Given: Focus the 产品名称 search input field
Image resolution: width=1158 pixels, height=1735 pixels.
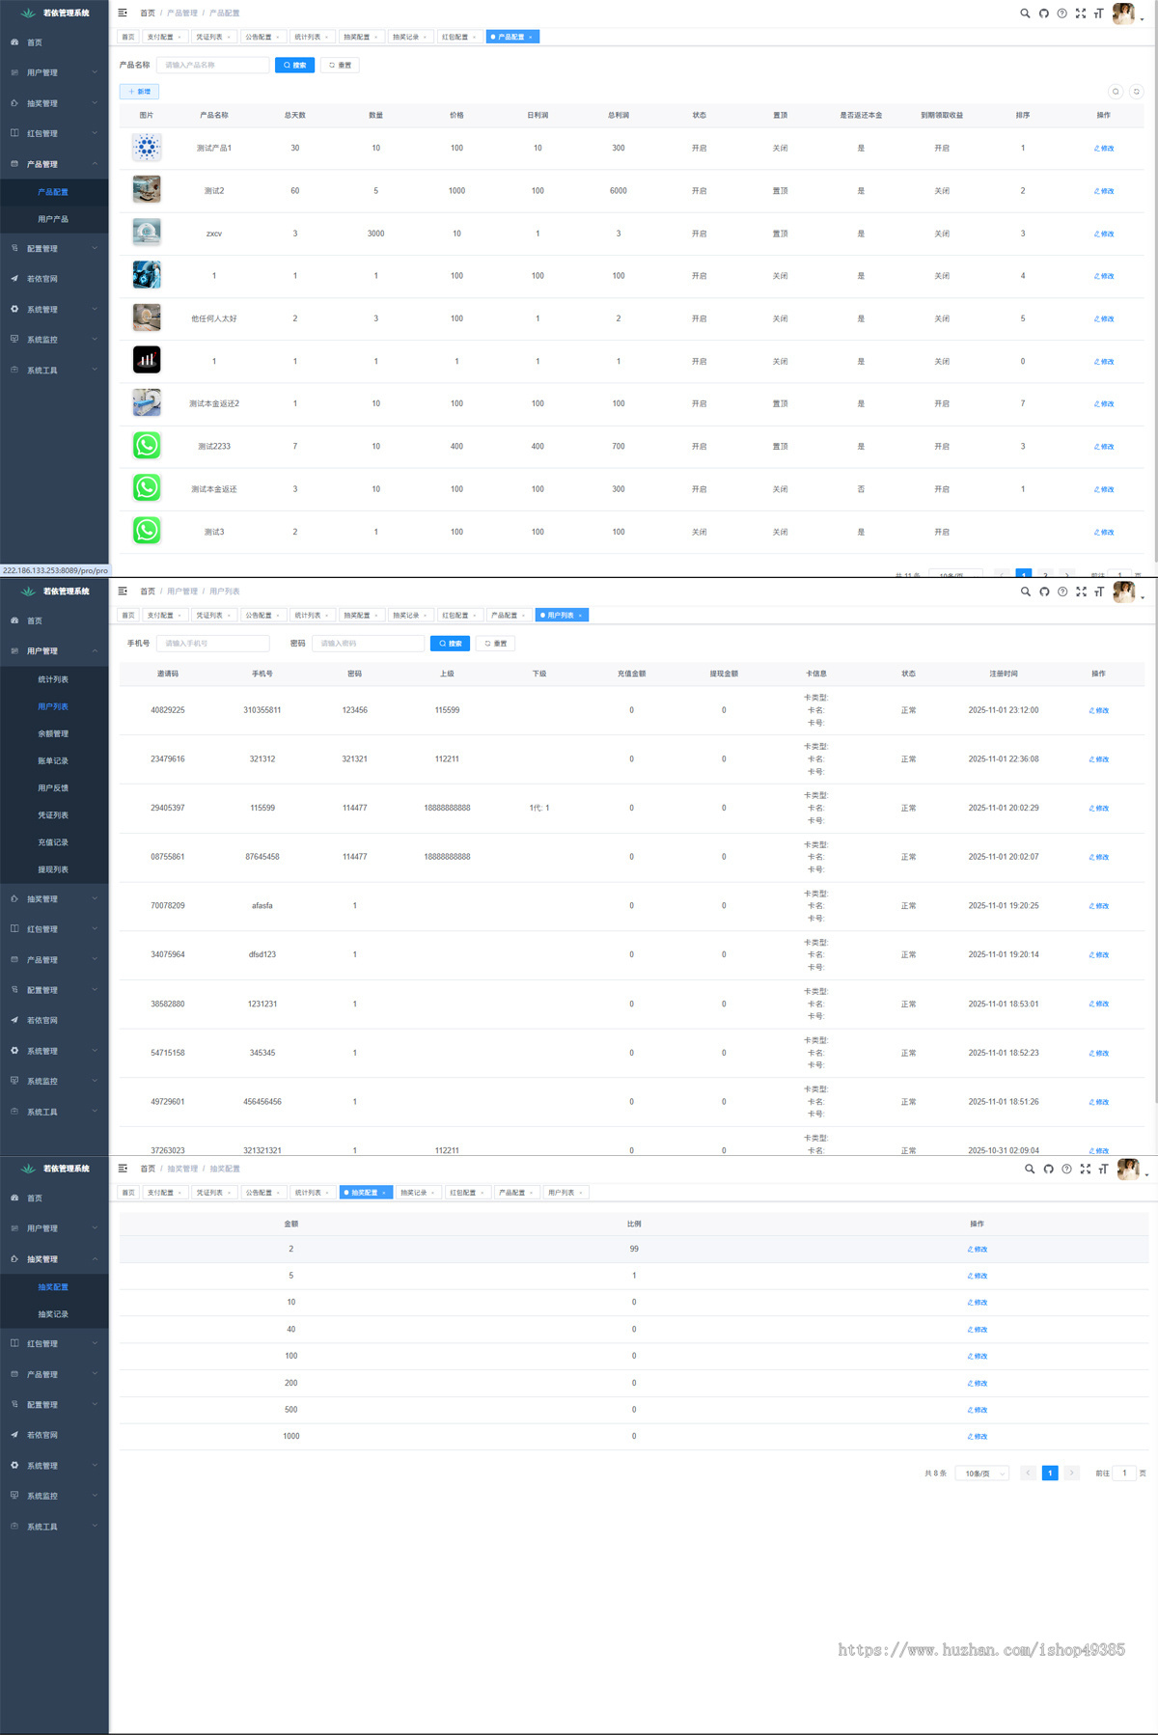Looking at the screenshot, I should (213, 65).
